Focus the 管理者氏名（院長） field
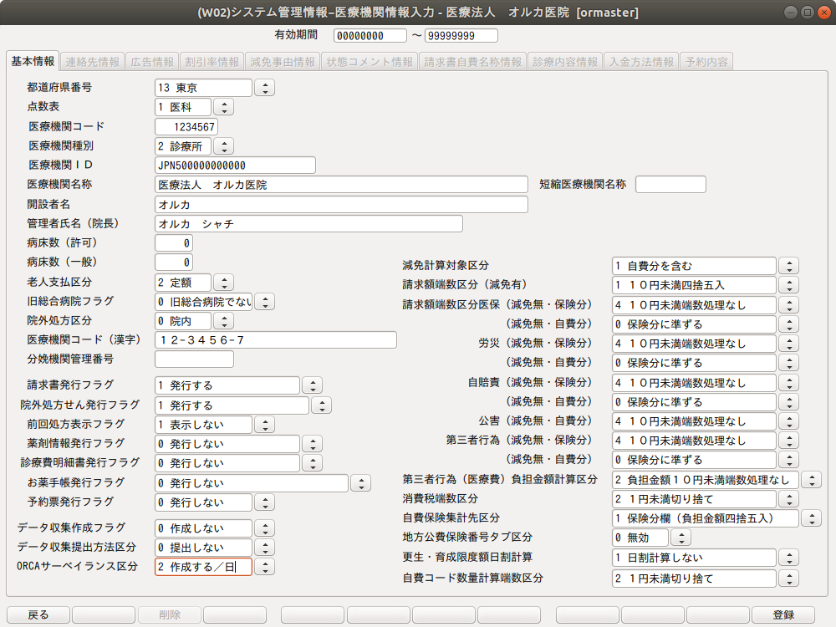 308,224
